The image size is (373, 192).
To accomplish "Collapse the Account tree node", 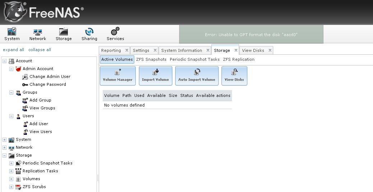I will [4, 61].
